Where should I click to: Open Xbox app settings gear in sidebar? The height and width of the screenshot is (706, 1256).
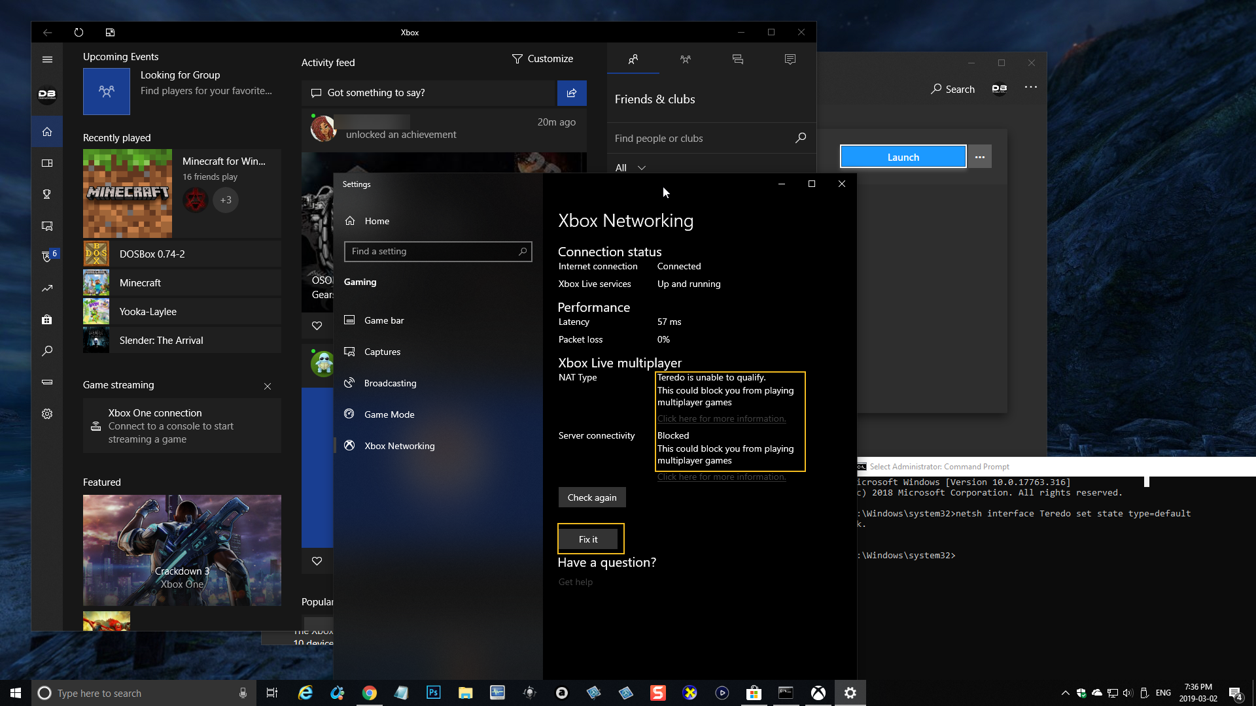[47, 414]
